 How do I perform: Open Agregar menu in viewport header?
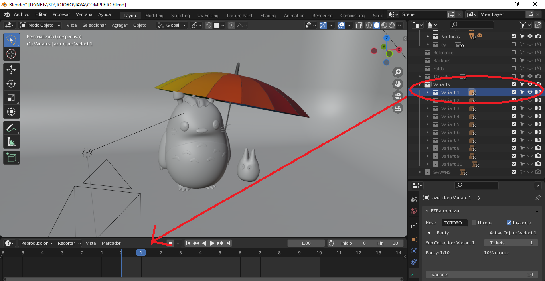[119, 25]
